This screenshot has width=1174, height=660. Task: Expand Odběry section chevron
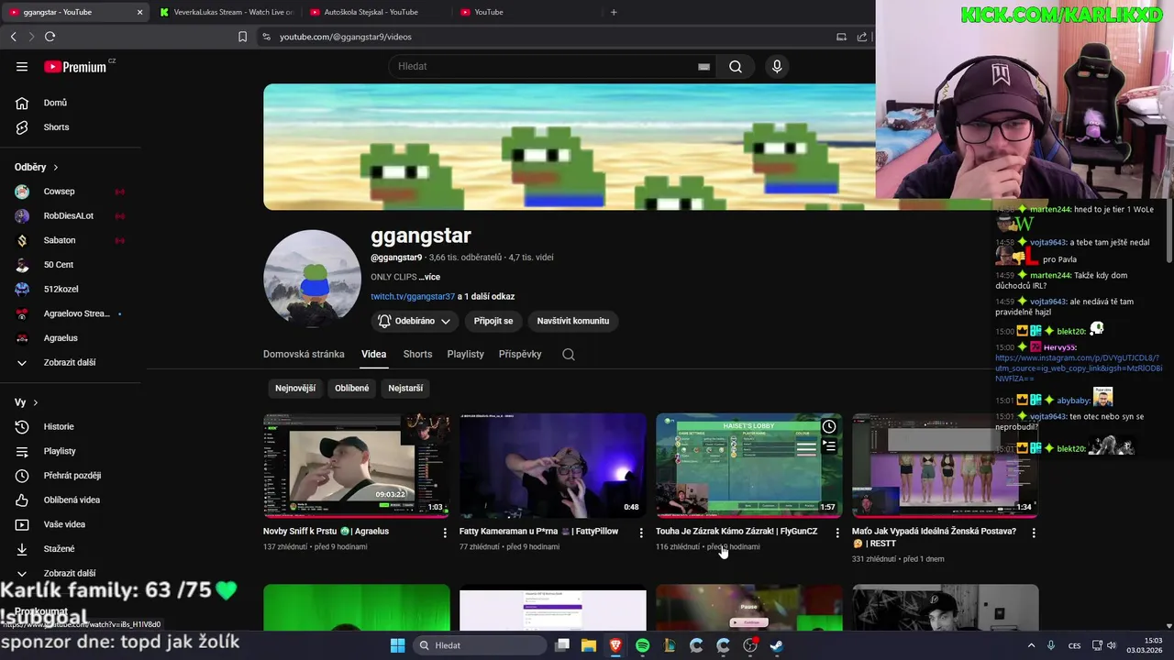click(55, 168)
